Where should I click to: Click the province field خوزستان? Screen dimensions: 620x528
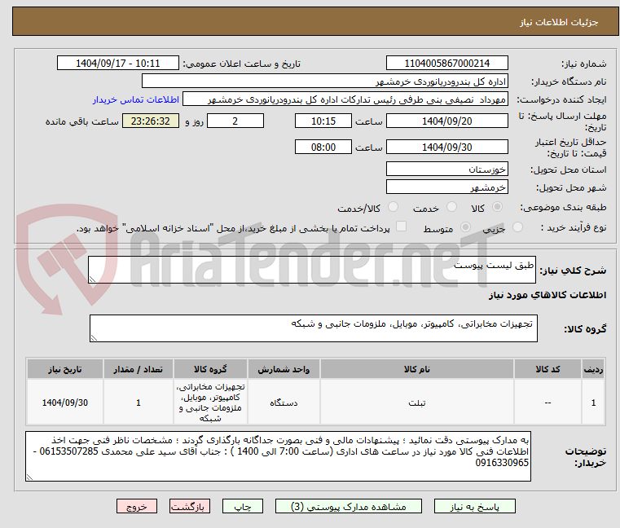point(446,169)
